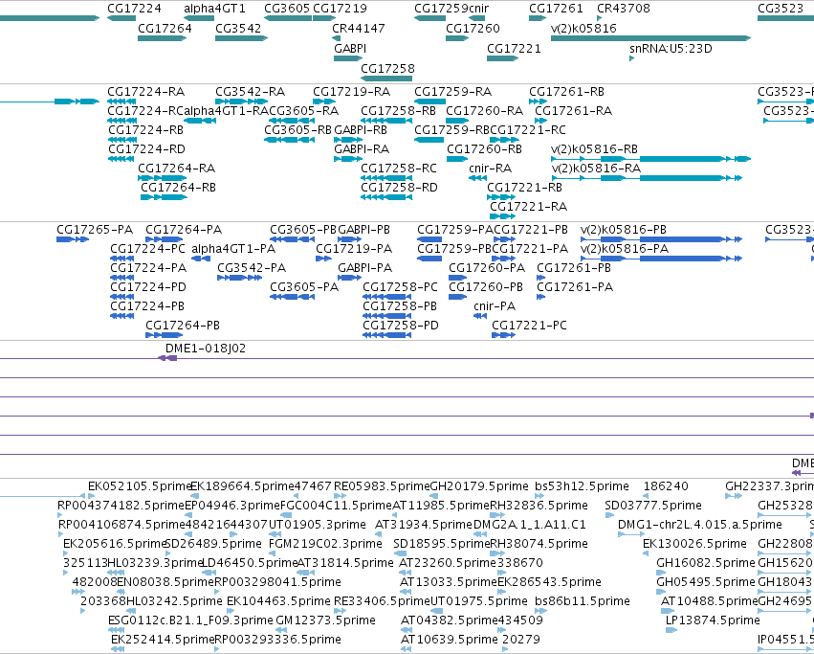Open transcript v(2)k05816-RB
Image resolution: width=814 pixels, height=654 pixels.
(651, 159)
